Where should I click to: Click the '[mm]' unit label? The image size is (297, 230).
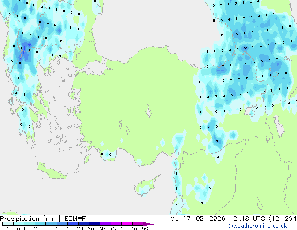click(52, 219)
